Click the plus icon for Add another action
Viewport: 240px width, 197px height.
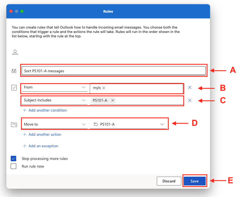coord(25,135)
